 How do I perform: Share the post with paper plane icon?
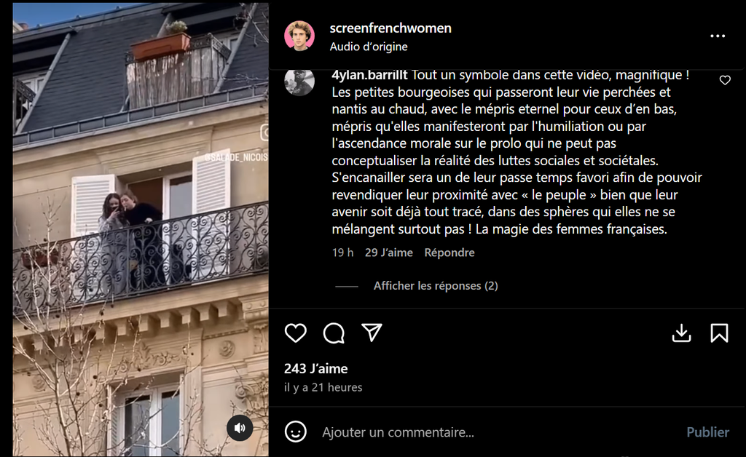click(372, 333)
